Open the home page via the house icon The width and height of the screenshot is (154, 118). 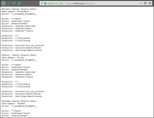(x=19, y=3)
